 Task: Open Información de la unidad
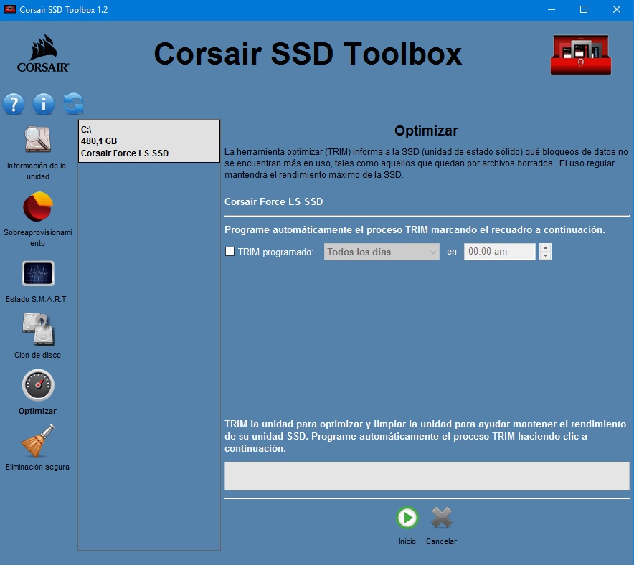(x=37, y=141)
